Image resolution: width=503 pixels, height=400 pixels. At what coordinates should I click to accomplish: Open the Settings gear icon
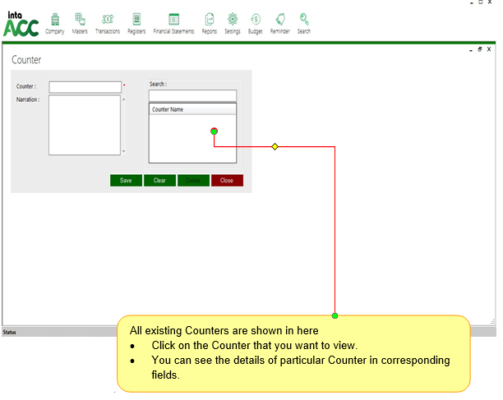point(233,20)
